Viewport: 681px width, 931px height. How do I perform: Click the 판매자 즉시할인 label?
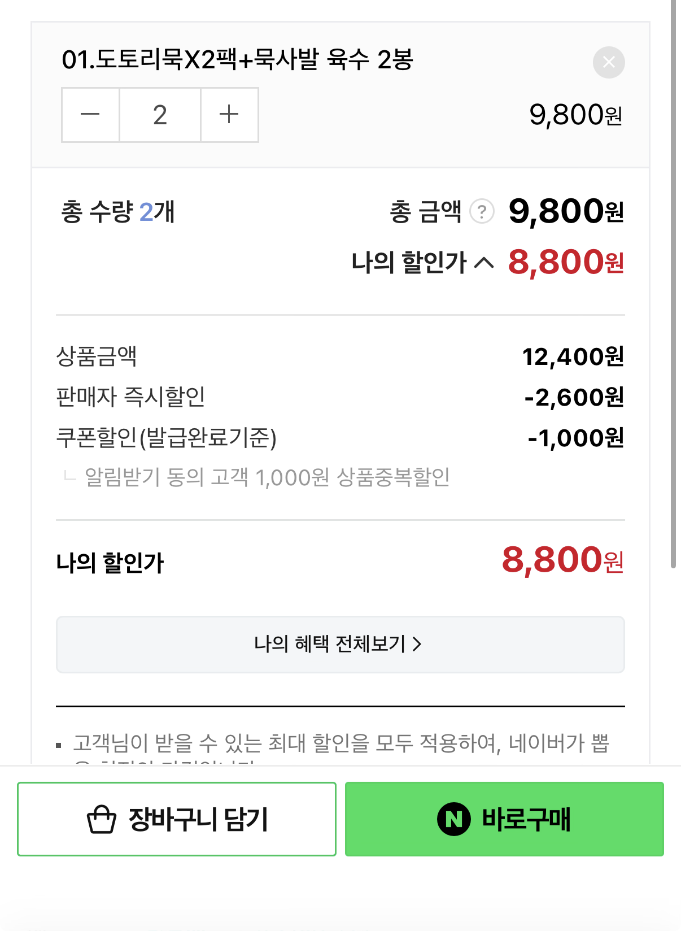pyautogui.click(x=130, y=397)
